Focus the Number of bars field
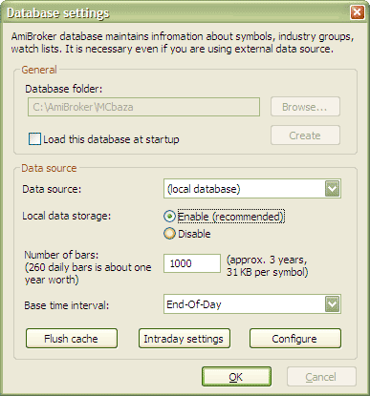This screenshot has height=396, width=370. [x=192, y=263]
